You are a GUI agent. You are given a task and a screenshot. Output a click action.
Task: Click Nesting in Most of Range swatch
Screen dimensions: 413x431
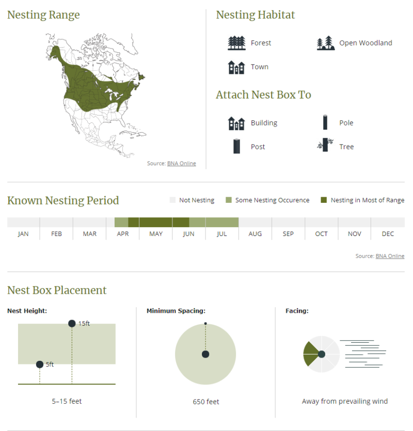[324, 200]
